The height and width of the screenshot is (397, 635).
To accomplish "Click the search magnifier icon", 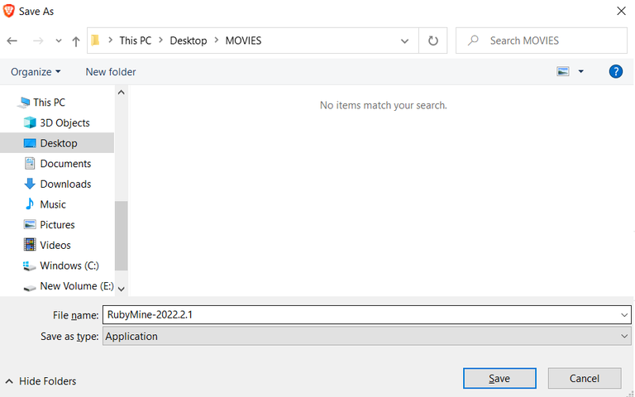I will click(x=473, y=41).
